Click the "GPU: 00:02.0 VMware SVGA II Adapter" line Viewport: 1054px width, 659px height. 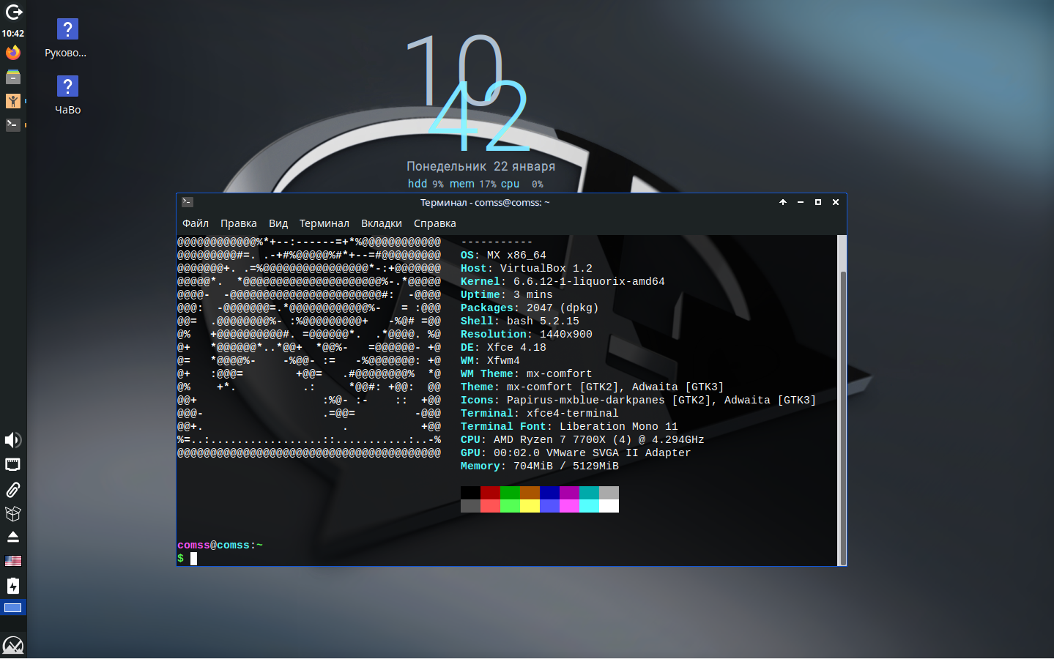pyautogui.click(x=576, y=453)
